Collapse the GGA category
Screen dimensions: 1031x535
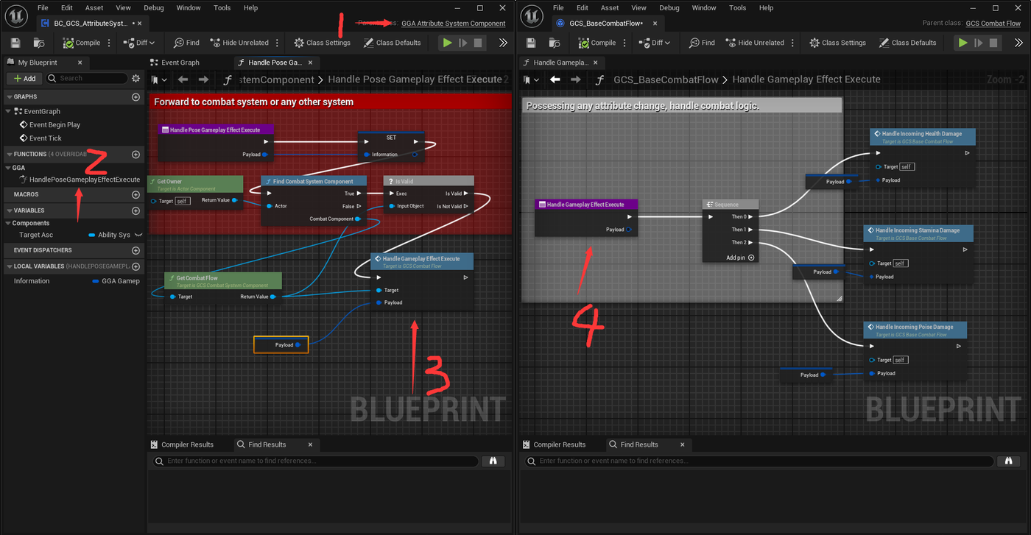pyautogui.click(x=9, y=168)
